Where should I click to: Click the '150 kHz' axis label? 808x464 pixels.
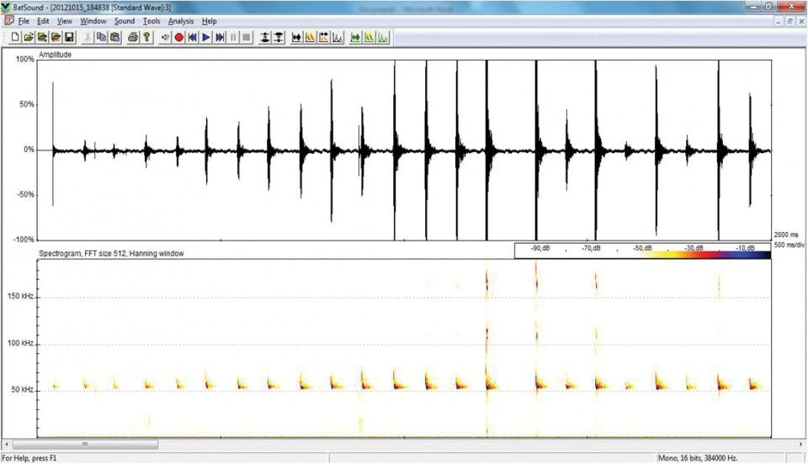[20, 296]
